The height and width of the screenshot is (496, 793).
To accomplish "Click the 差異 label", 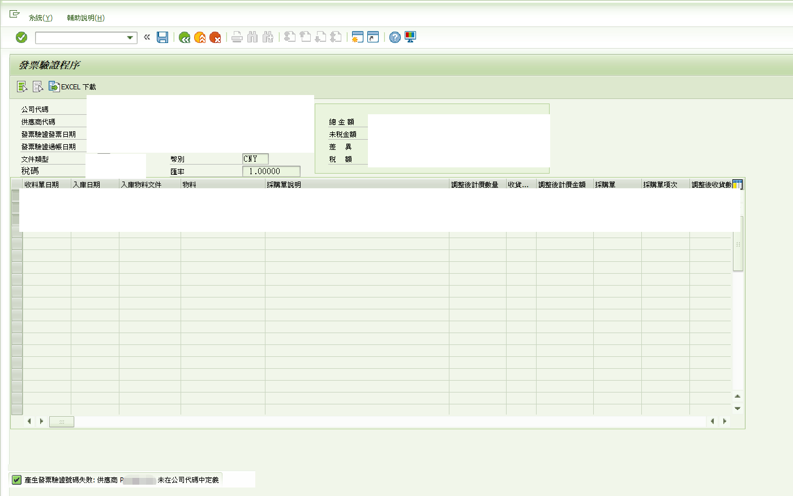I will [341, 146].
